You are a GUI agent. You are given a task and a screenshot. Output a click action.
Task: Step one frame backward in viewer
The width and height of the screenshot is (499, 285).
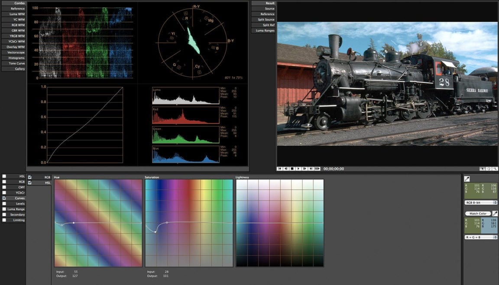click(x=286, y=168)
